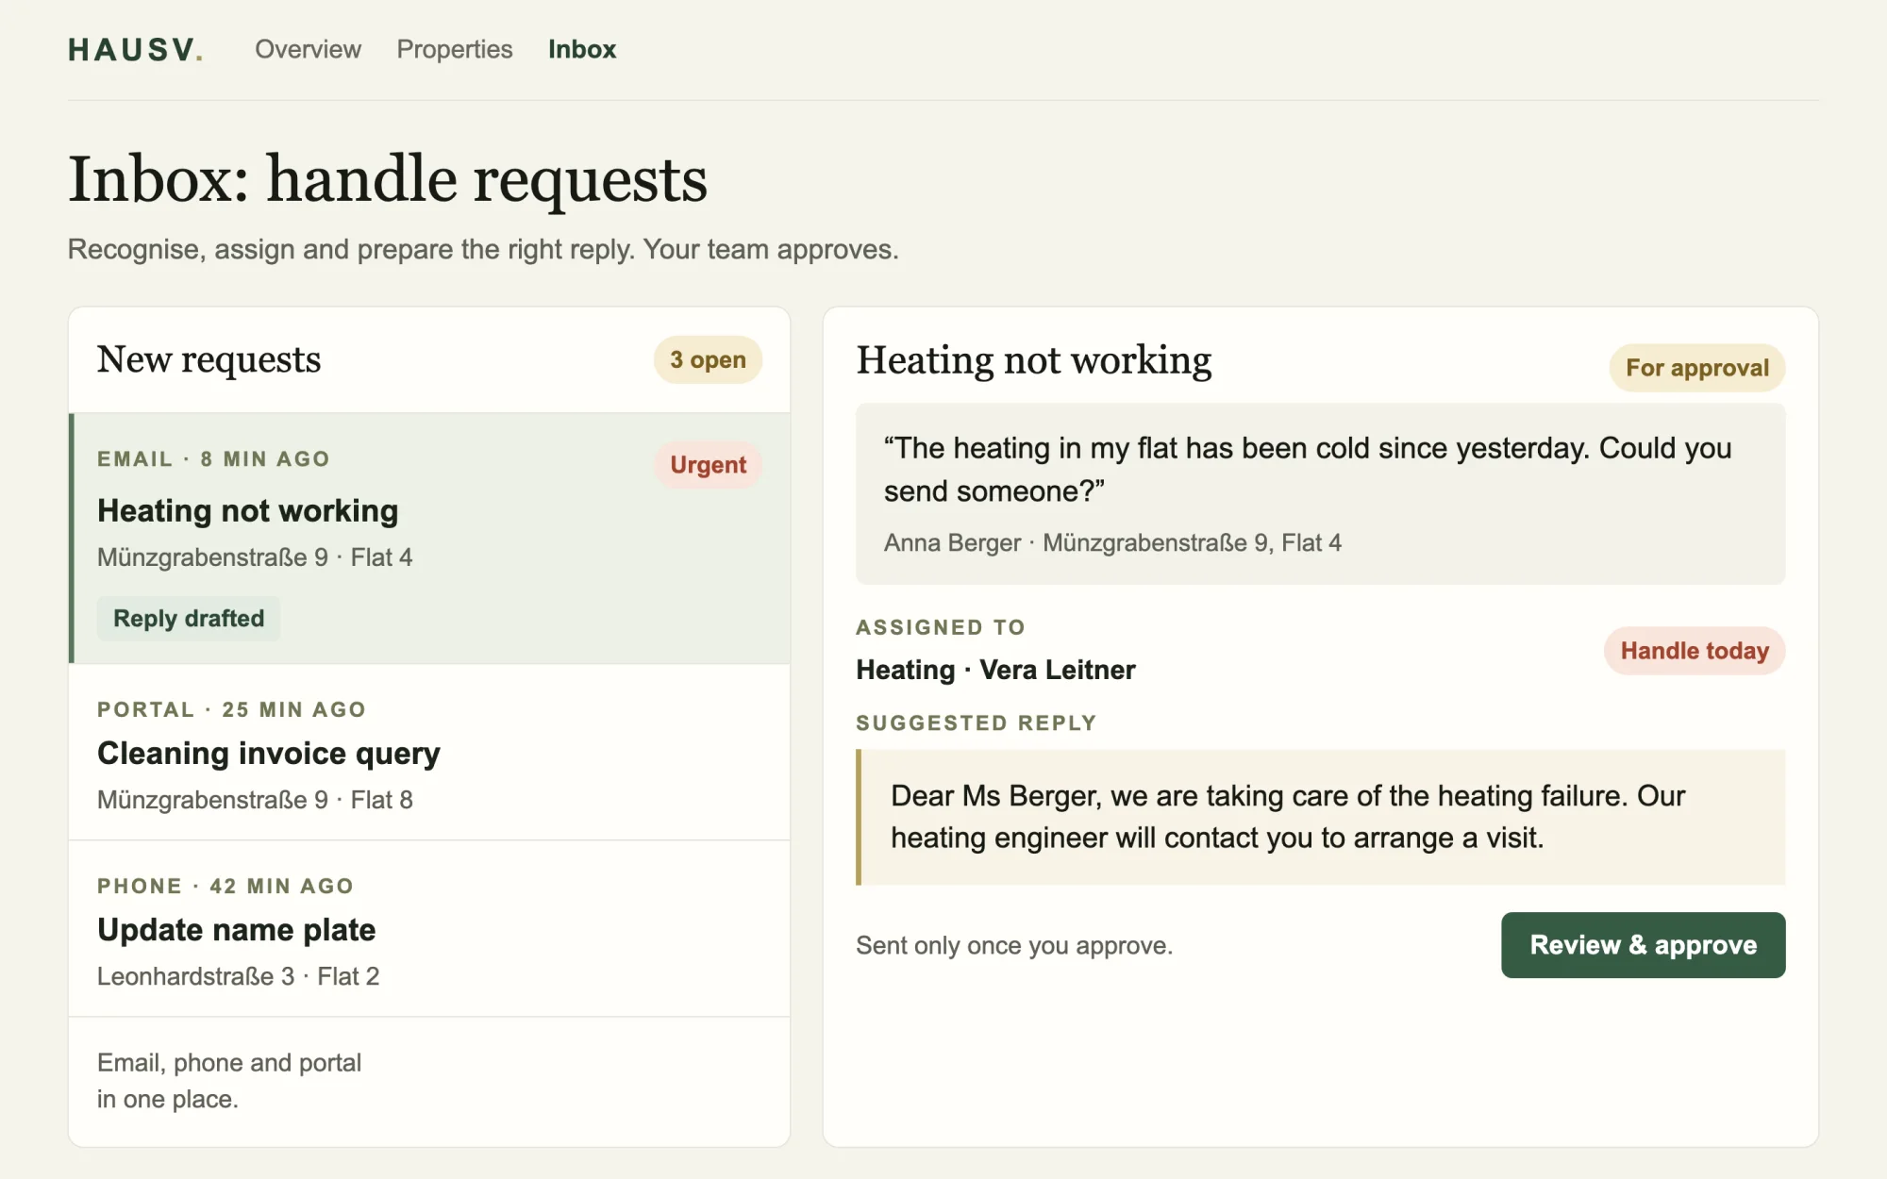Image resolution: width=1887 pixels, height=1179 pixels.
Task: Click the Sent only once you approve note
Action: pos(1014,945)
